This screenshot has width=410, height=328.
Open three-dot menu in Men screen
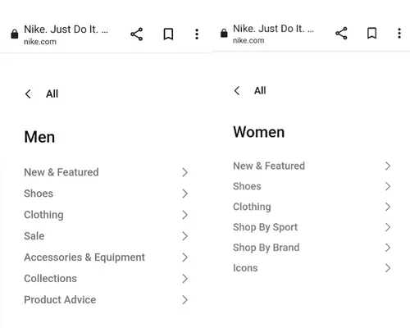pos(197,34)
